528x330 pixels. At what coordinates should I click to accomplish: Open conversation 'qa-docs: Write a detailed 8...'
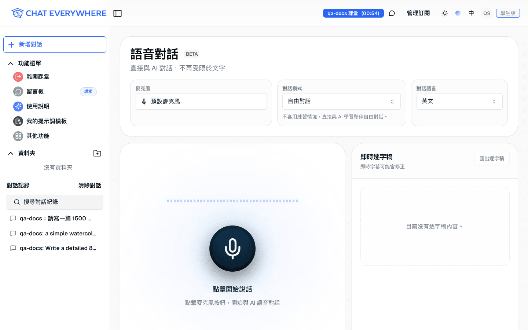click(x=55, y=248)
